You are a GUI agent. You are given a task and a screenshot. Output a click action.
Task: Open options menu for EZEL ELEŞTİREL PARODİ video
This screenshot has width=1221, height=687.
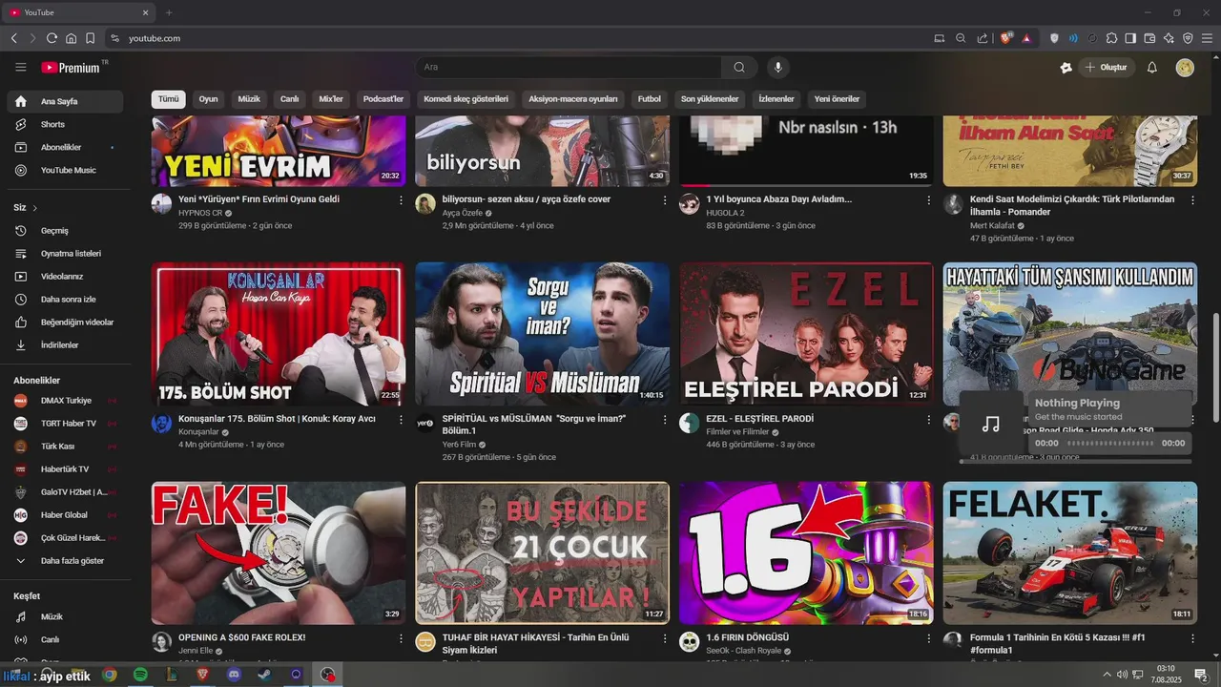pos(929,419)
